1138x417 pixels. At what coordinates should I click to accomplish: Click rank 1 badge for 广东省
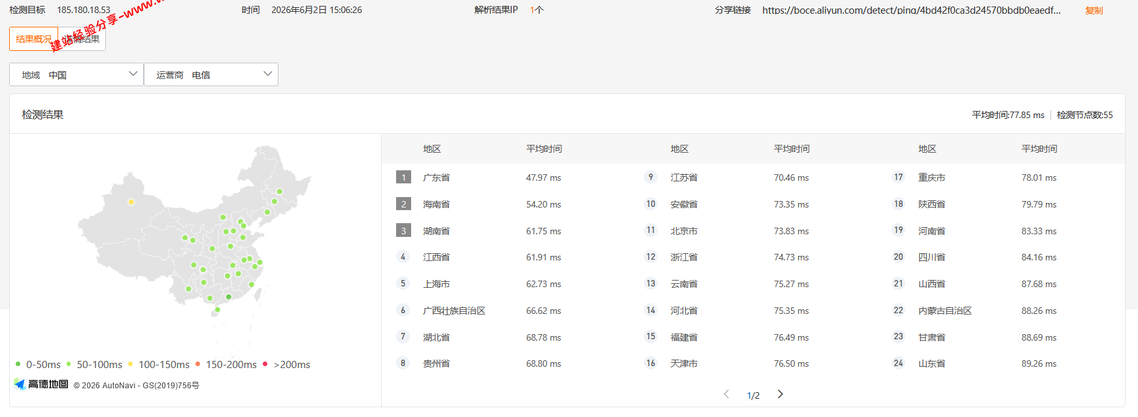pos(403,178)
